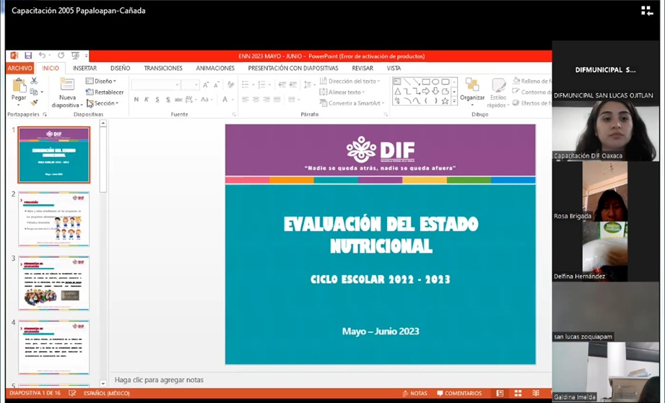Image resolution: width=665 pixels, height=403 pixels.
Task: Switch to the INSERTAR tab
Action: point(84,68)
